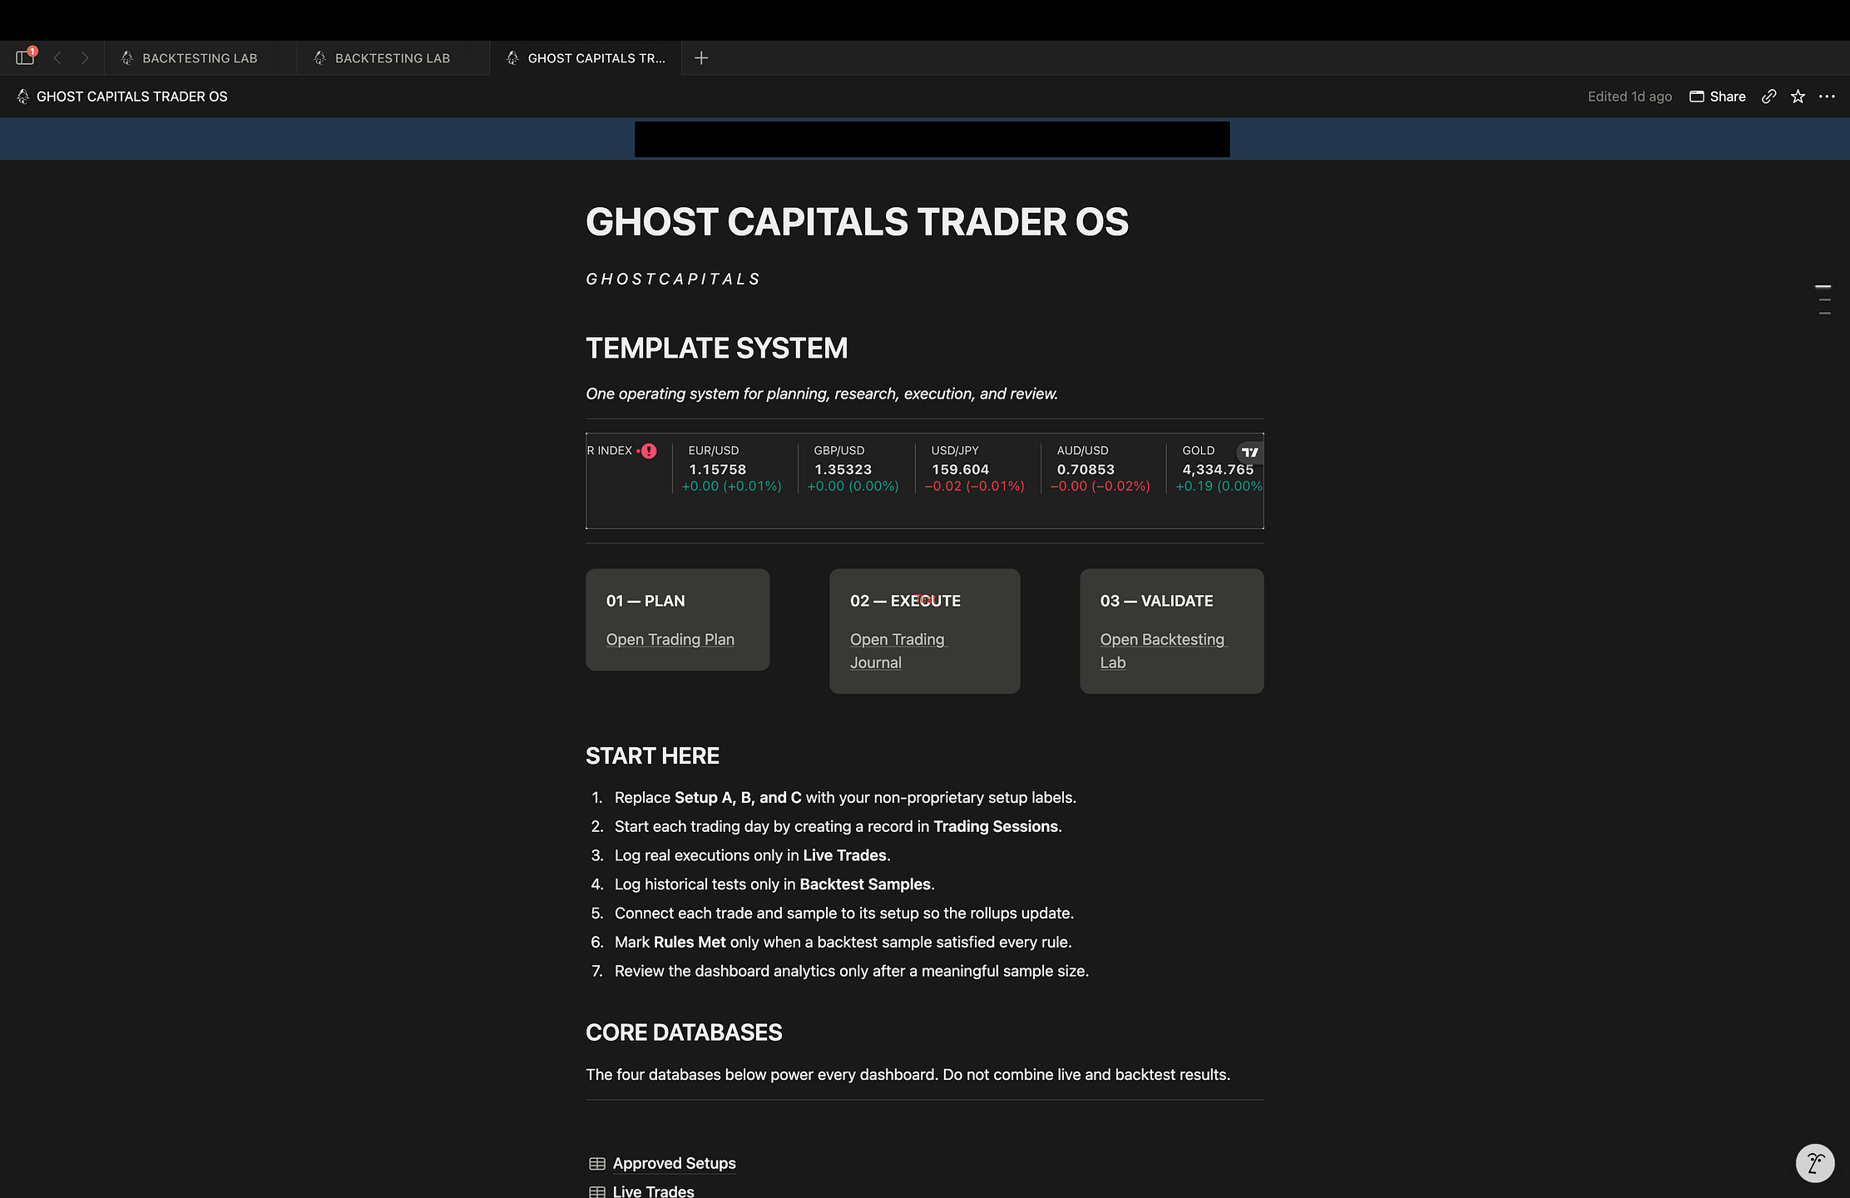Open Backtesting Lab link
Image resolution: width=1850 pixels, height=1198 pixels.
pos(1163,651)
